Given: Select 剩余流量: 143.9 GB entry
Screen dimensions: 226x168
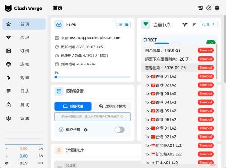Looking at the screenshot, I should coord(179,51).
